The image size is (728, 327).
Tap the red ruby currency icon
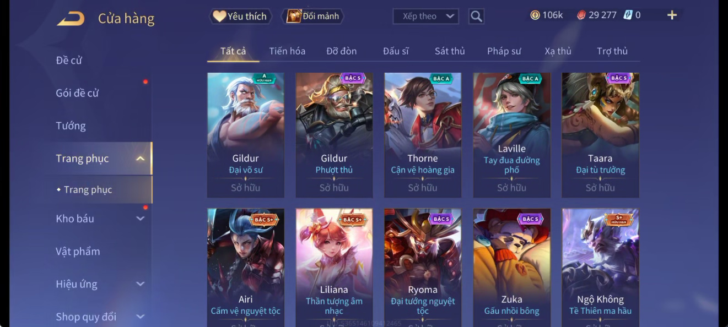click(x=581, y=15)
